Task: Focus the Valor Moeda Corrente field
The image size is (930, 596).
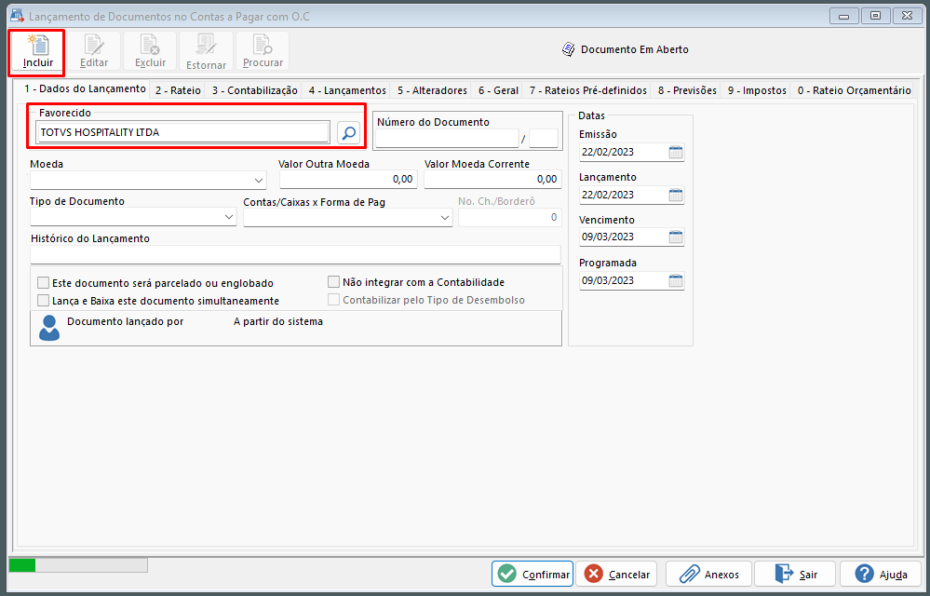Action: 492,179
